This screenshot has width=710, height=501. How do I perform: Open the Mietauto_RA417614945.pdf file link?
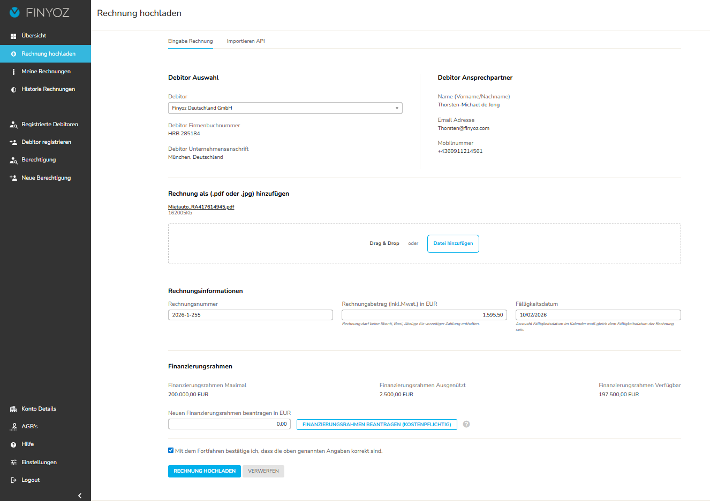coord(201,207)
